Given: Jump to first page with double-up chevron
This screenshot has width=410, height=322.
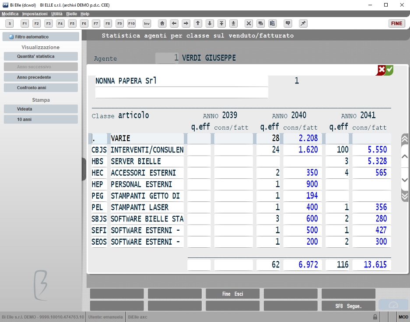Looking at the screenshot, I should point(404,139).
